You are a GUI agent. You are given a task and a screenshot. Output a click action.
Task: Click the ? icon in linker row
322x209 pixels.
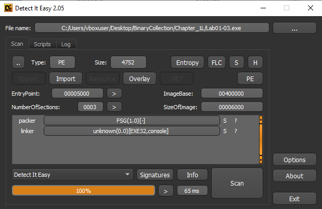pos(236,131)
